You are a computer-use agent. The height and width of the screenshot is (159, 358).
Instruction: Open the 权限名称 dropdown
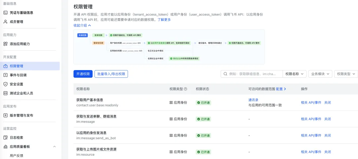pyautogui.click(x=295, y=74)
